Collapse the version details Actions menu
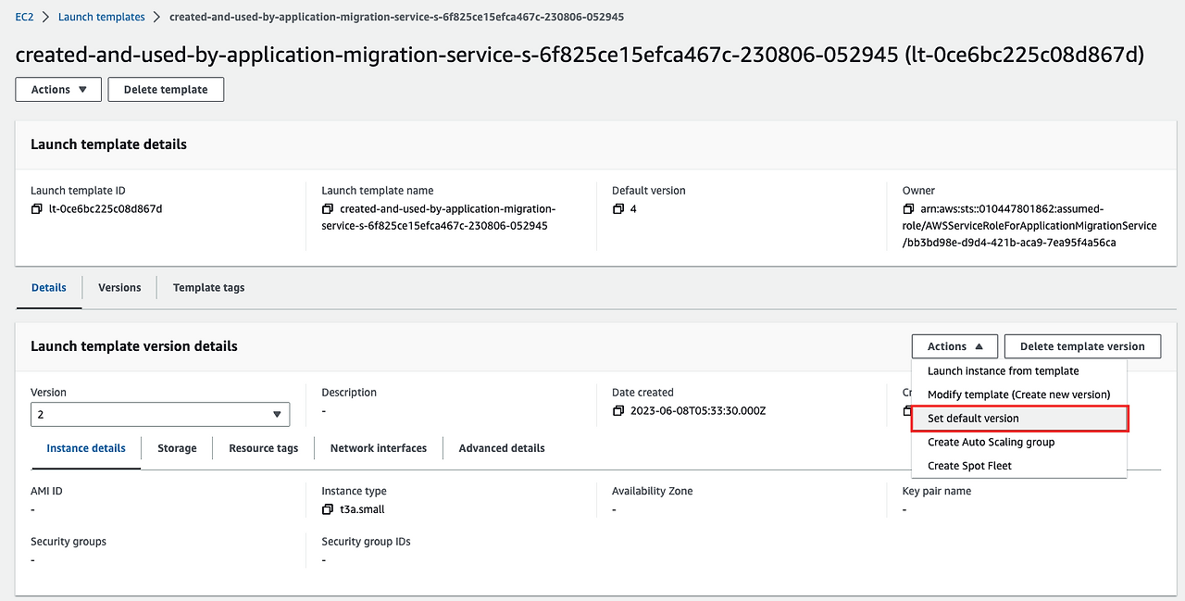Image resolution: width=1185 pixels, height=601 pixels. [x=954, y=346]
